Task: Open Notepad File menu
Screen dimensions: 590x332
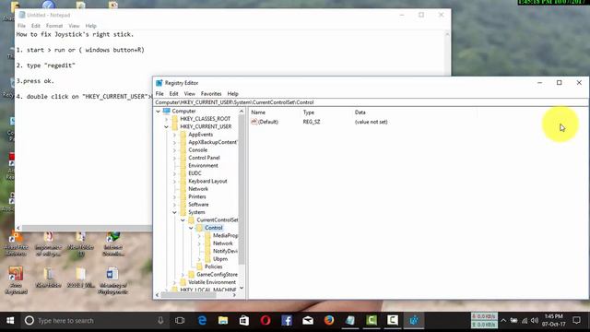Action: 22,26
